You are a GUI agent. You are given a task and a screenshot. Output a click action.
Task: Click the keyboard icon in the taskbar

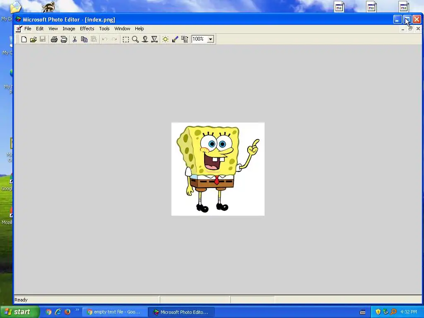pyautogui.click(x=363, y=312)
